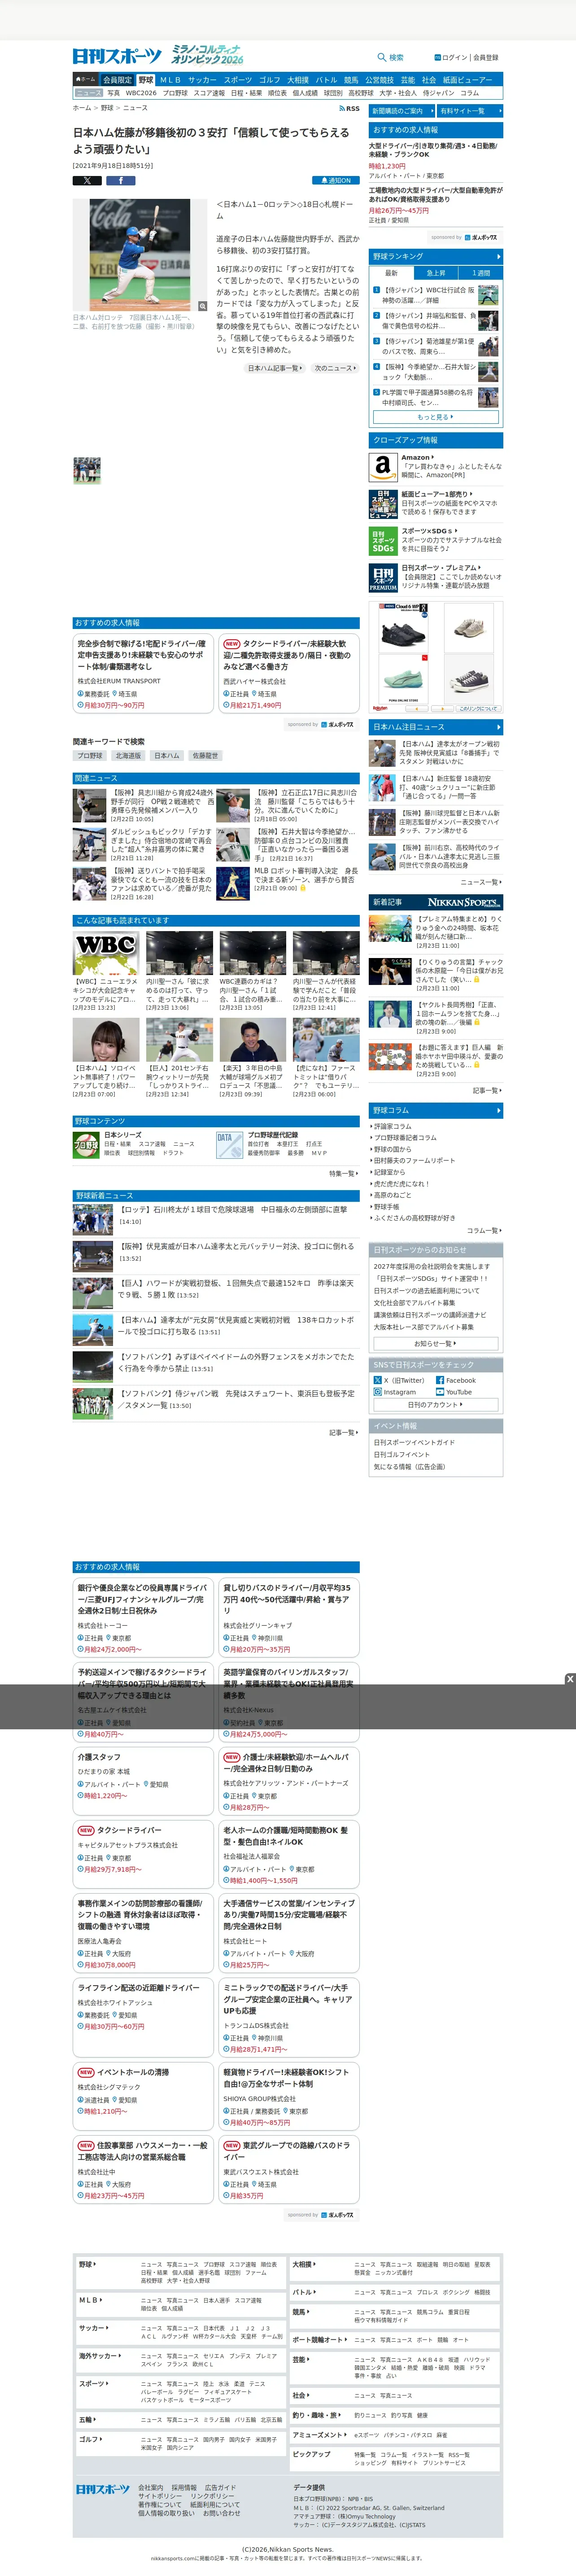Click Milano Cortina Olympics 2026 banner logo
576x2576 pixels.
tap(207, 54)
